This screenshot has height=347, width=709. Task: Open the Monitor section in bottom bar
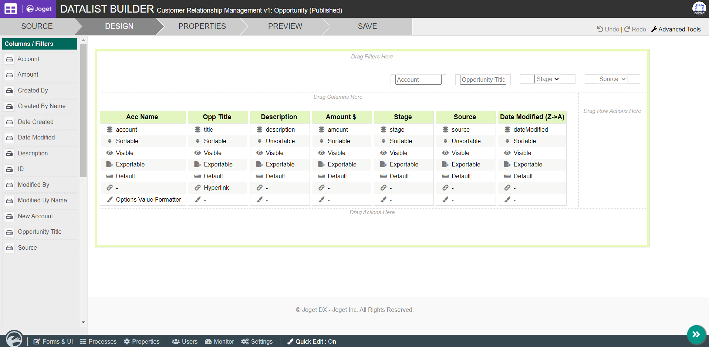tap(219, 341)
